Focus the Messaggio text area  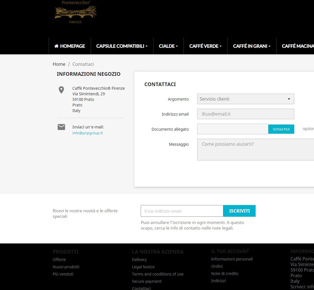(256, 149)
